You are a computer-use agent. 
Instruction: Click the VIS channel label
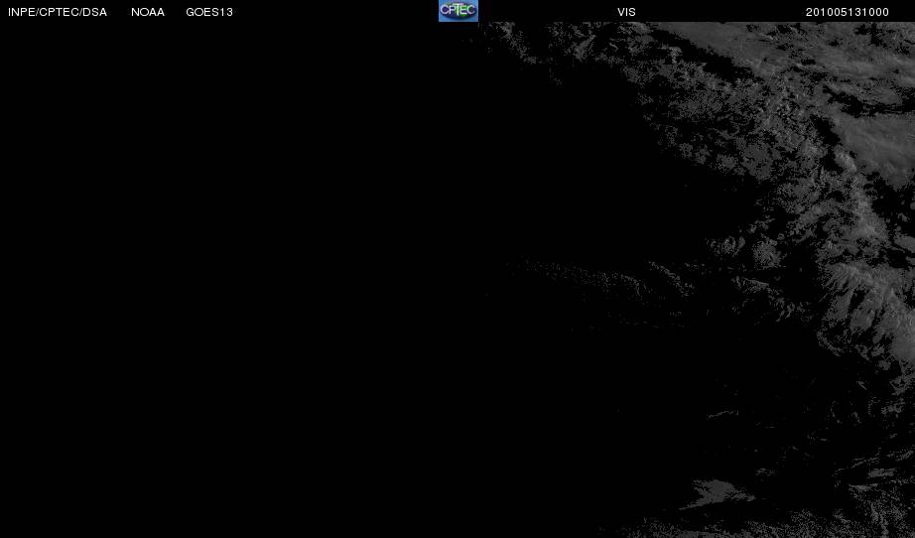627,12
